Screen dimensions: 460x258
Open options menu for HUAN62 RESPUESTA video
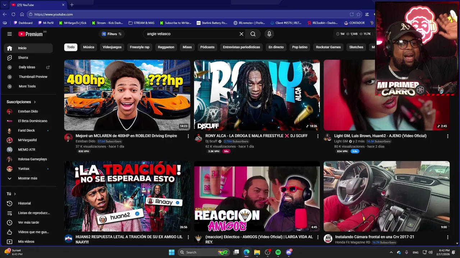(x=188, y=237)
